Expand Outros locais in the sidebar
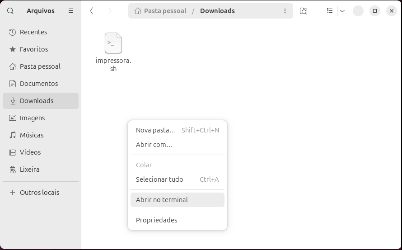 click(39, 193)
